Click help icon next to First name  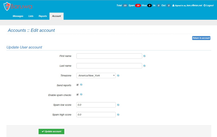coord(145,56)
